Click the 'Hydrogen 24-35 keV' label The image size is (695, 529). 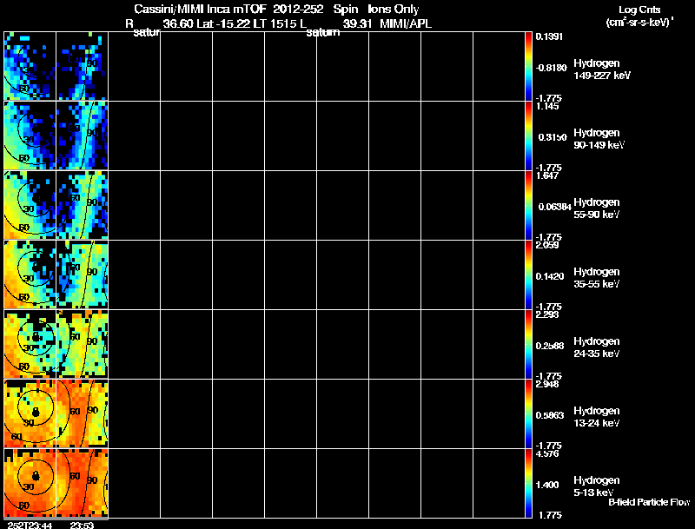coord(597,347)
